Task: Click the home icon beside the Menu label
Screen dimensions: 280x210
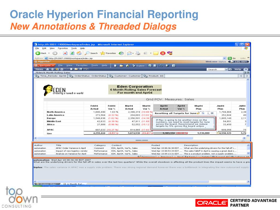Action: point(48,69)
